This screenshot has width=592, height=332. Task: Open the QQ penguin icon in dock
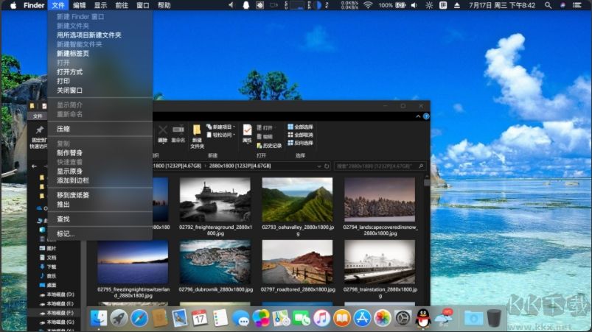click(423, 318)
